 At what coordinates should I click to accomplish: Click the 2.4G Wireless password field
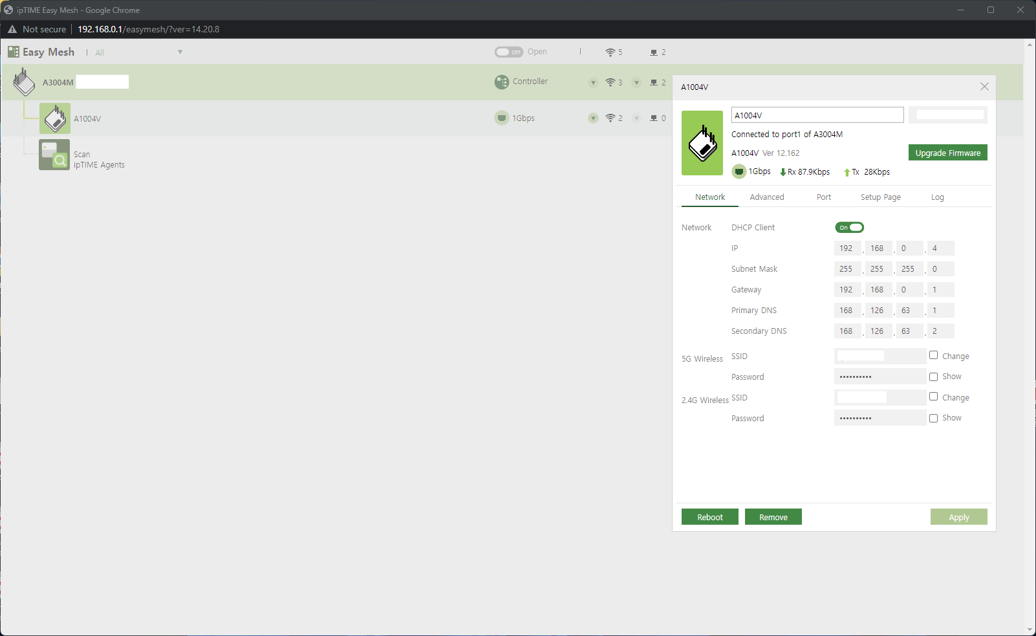(x=880, y=418)
